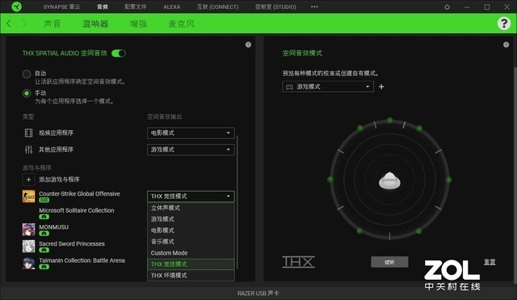Click the MONMUSU game icon
This screenshot has height=300, width=517.
coord(29,230)
